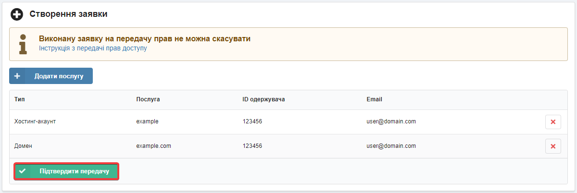Screen dimensions: 577x193
Task: Click the Послуга column header
Action: click(148, 99)
